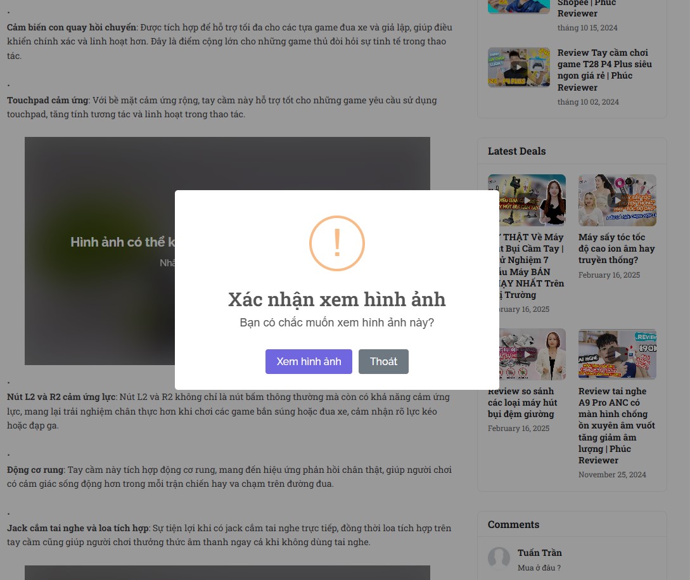Viewport: 690px width, 580px height.
Task: Click the comment text 'Mua ở đâu ?'
Action: click(539, 568)
